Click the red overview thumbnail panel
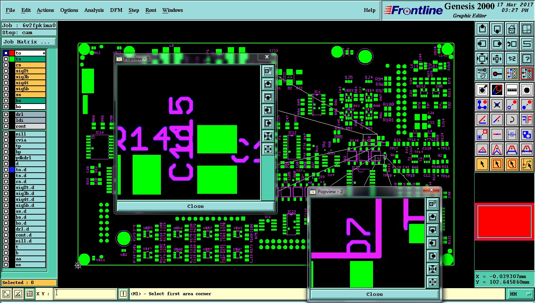Viewport: 535px width, 303px height. point(504,222)
